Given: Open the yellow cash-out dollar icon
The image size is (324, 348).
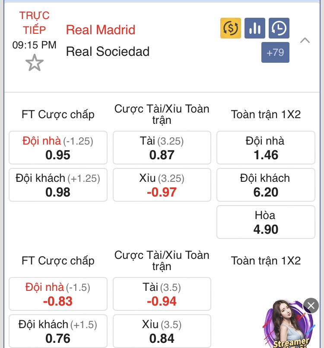Looking at the screenshot, I should (231, 28).
